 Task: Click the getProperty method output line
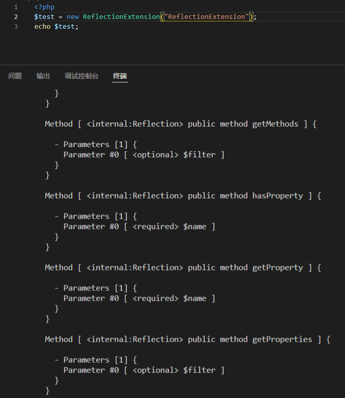tap(183, 267)
